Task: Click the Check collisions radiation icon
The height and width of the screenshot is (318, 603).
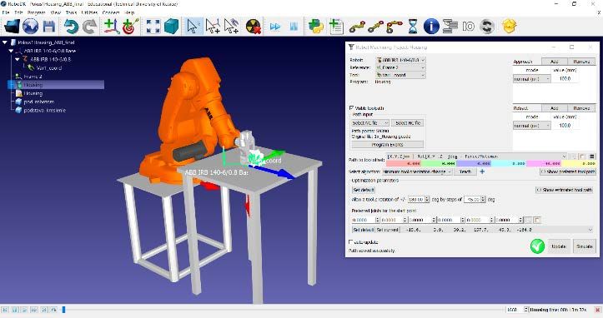Action: [x=254, y=27]
